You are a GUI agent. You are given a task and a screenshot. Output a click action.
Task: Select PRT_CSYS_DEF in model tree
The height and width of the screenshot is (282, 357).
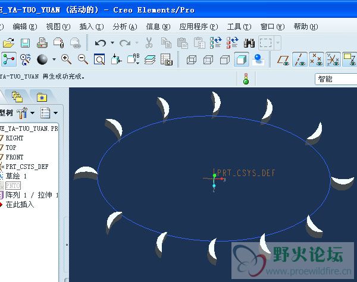coord(27,167)
